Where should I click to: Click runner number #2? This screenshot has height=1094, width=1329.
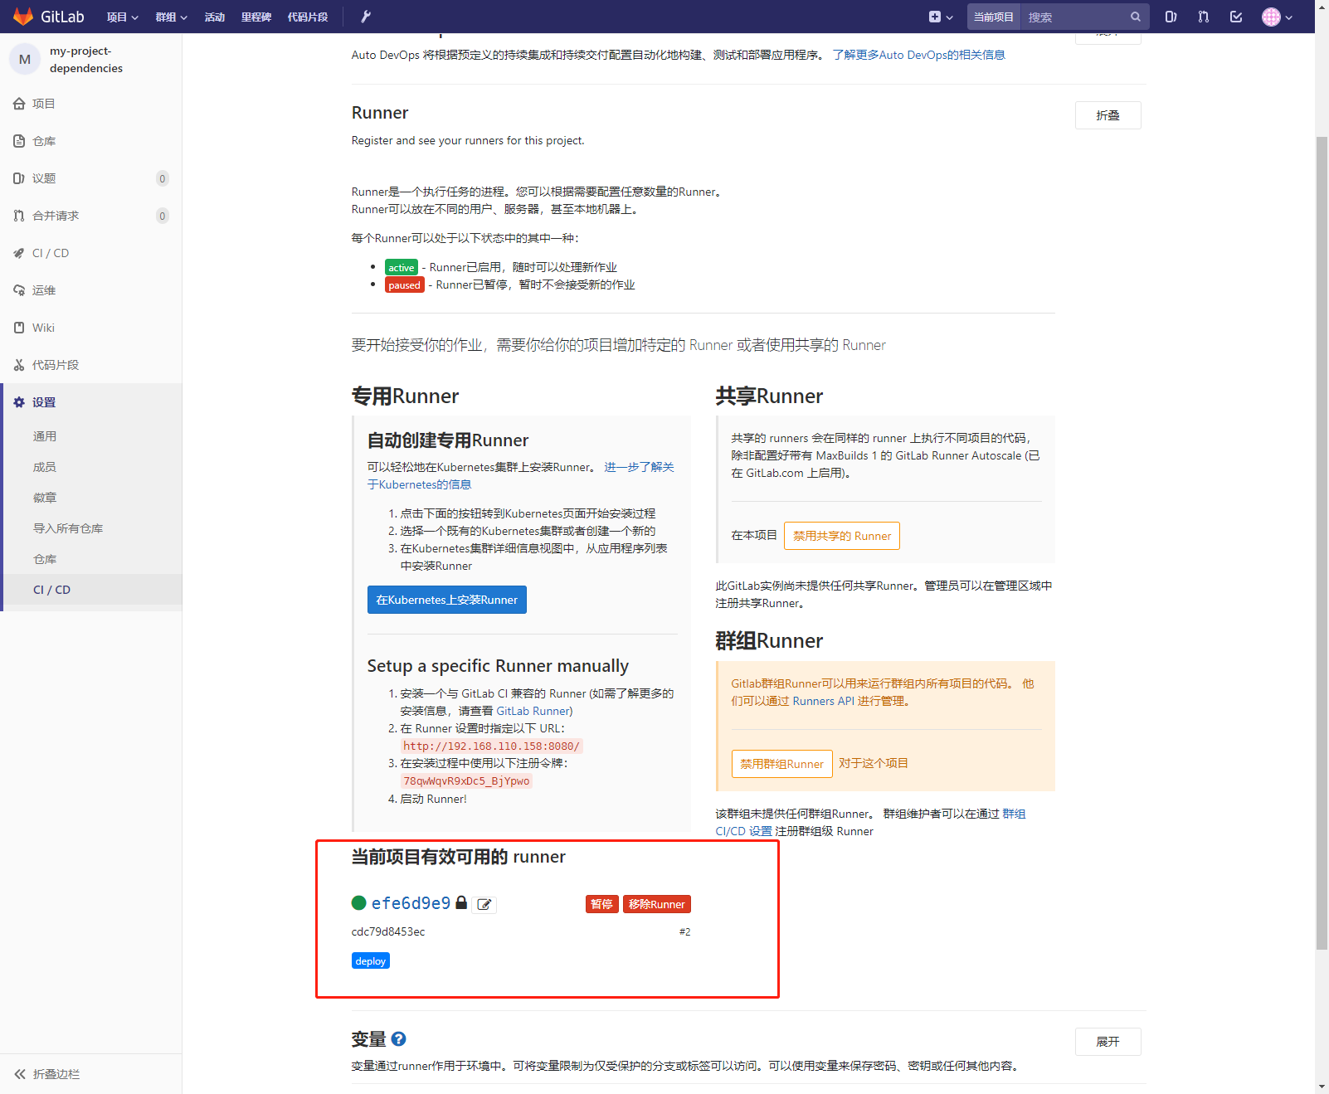pyautogui.click(x=684, y=931)
